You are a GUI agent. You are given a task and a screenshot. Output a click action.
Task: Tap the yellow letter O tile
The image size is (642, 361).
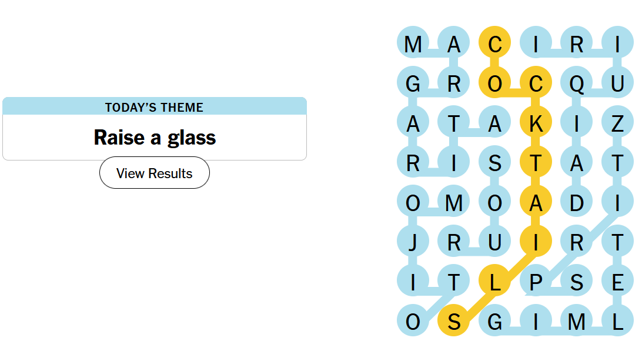click(494, 84)
